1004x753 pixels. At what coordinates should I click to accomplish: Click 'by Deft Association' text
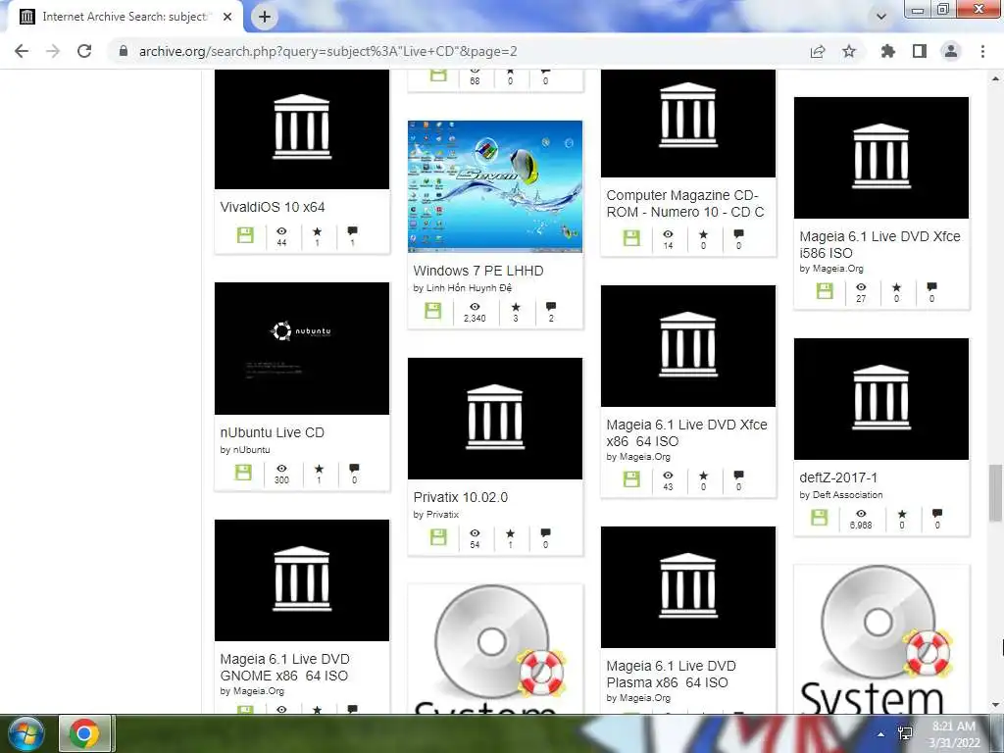click(840, 495)
